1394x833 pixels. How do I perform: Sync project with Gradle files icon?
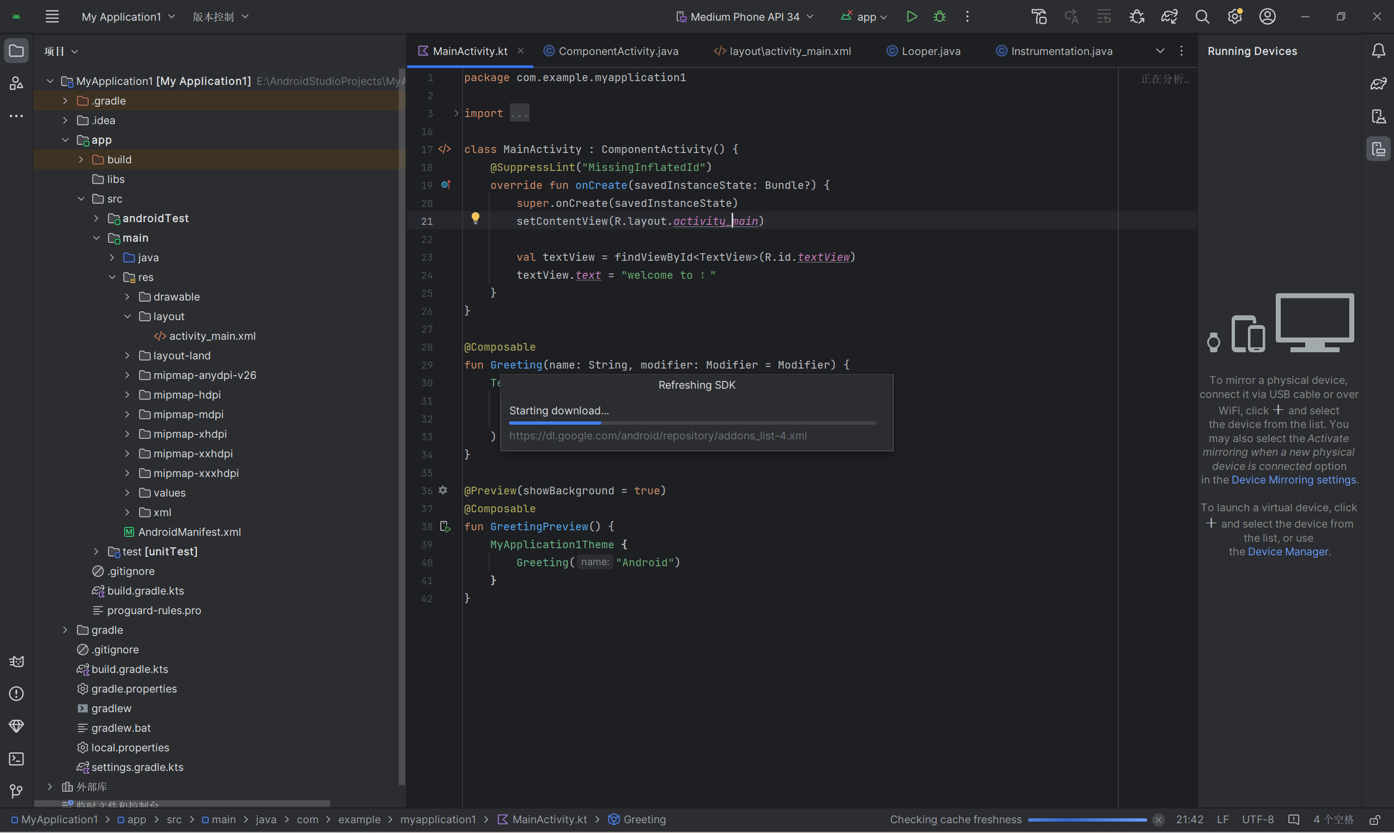tap(1170, 17)
